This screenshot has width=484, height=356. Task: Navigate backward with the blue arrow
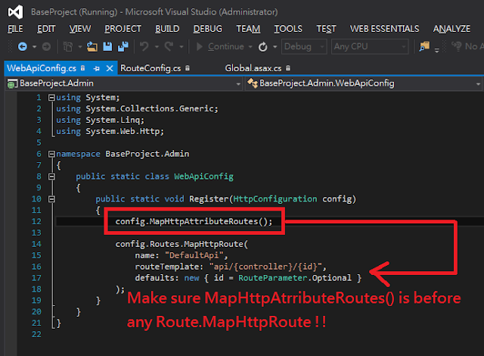coord(22,47)
